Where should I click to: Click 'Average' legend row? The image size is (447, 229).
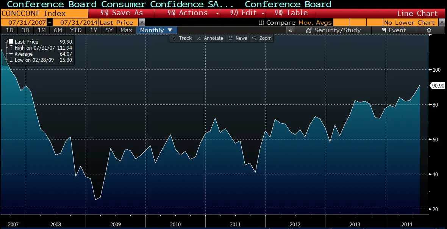(x=41, y=54)
